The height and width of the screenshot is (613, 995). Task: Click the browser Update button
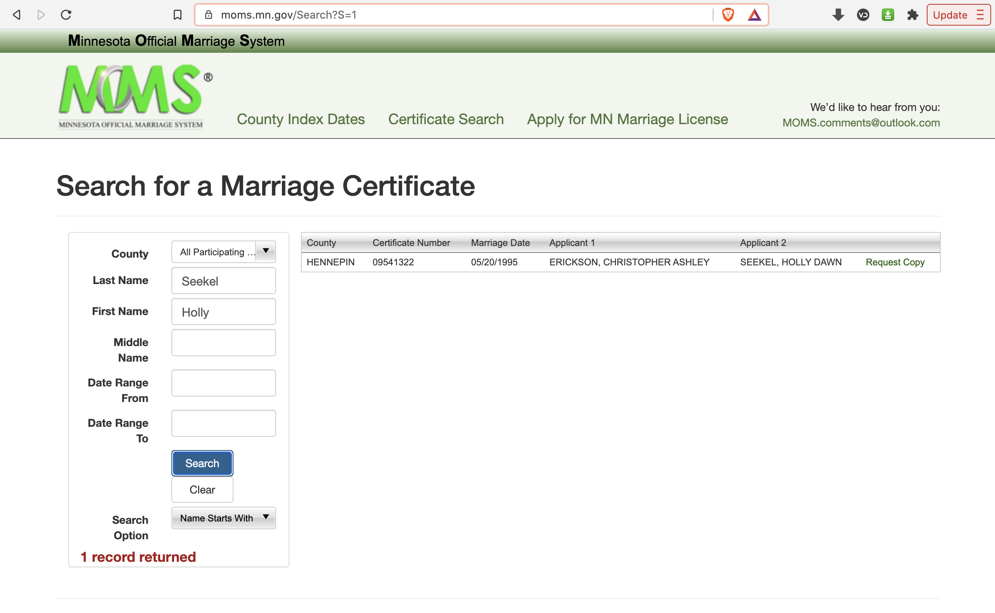958,15
